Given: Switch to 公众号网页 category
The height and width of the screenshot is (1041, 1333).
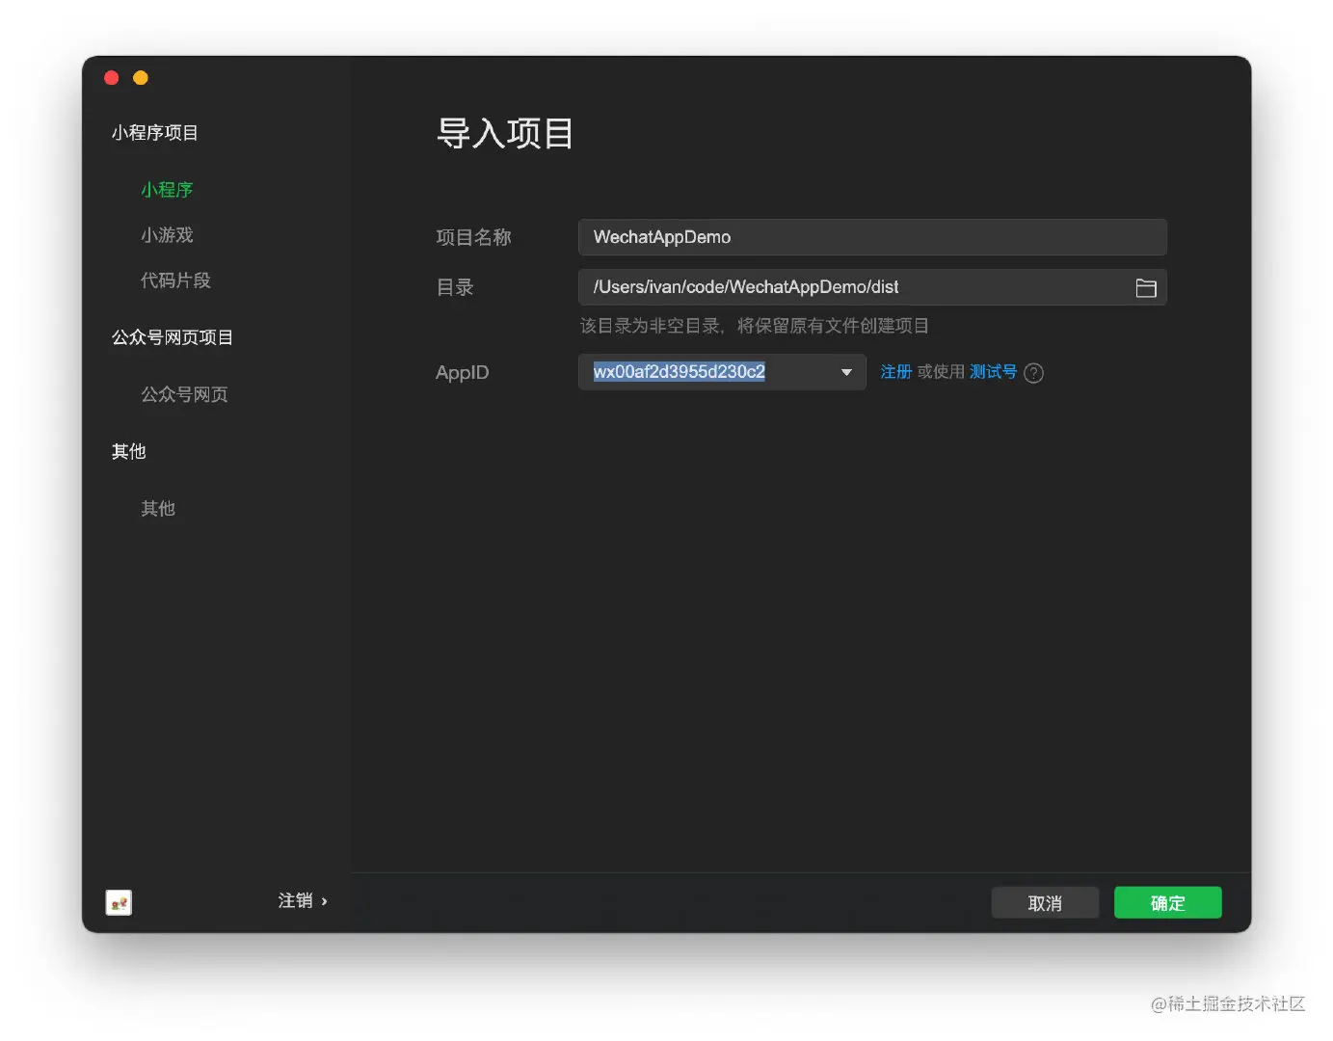Looking at the screenshot, I should tap(184, 393).
